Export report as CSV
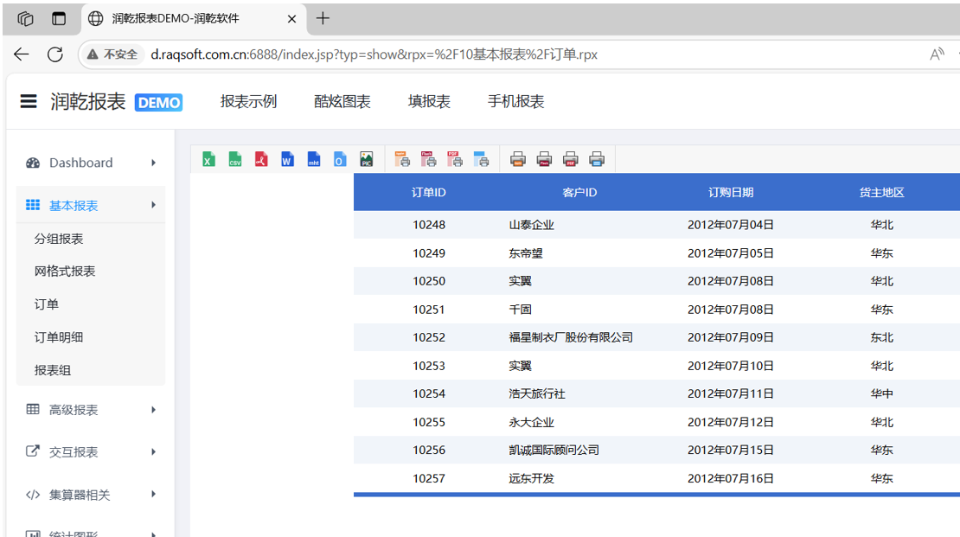The height and width of the screenshot is (537, 960). coord(235,159)
